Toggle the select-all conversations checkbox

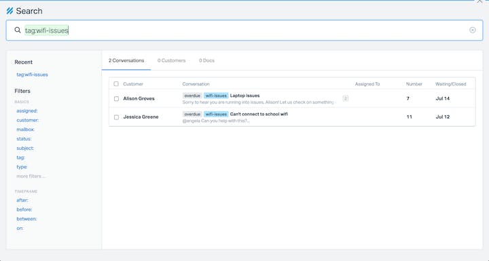(116, 84)
